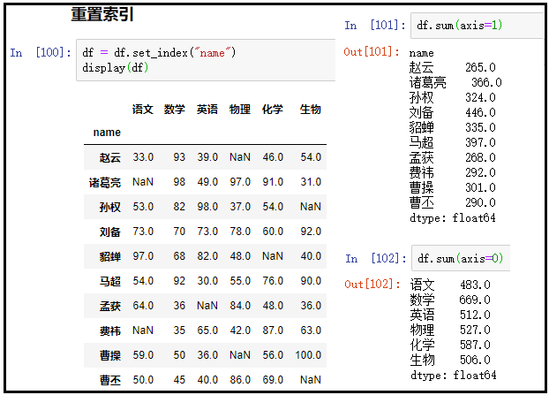Click the 292.0 sum for 费祎
The image size is (549, 395).
coord(480,172)
